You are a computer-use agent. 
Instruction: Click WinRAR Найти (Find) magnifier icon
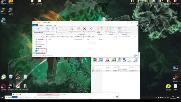point(124,60)
